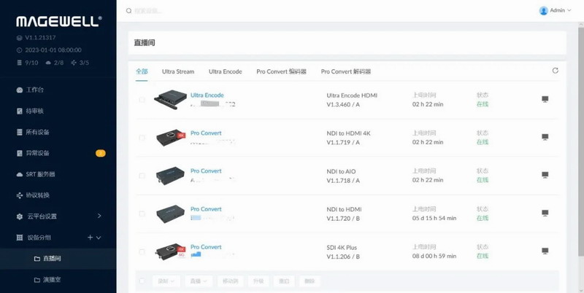This screenshot has height=293, width=584.
Task: Click monitor icon for SDI 4K Plus row
Action: pyautogui.click(x=545, y=251)
